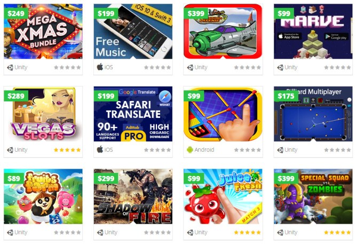Screen dimensions: 356x244
Task: Click Unity icon under Mega Xmas Bundle
Action: pos(10,67)
